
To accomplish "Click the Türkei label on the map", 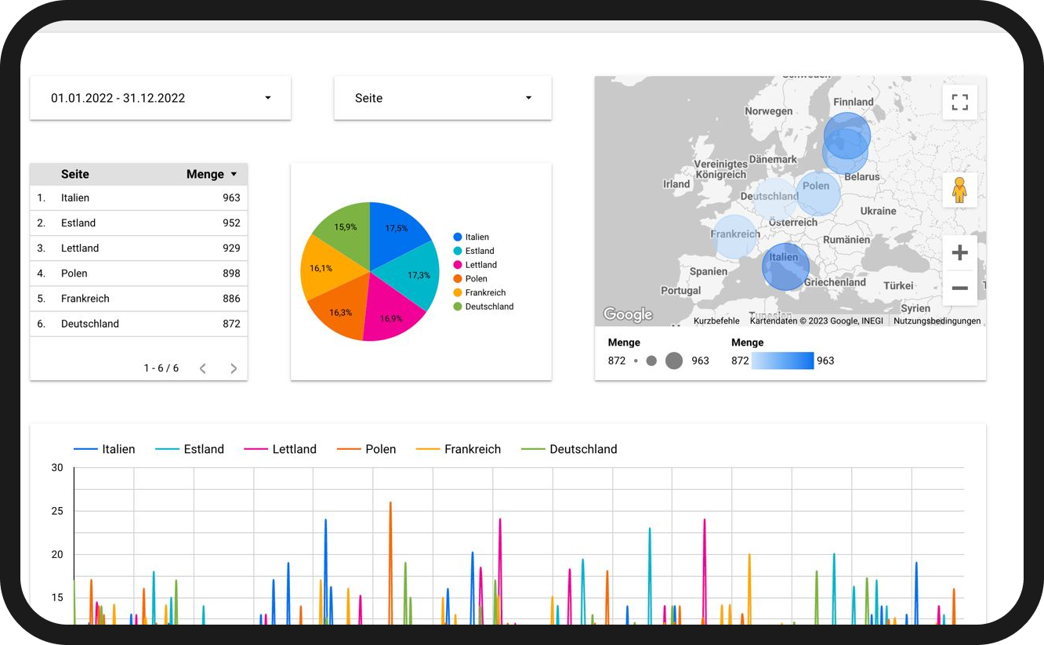I will tap(899, 286).
